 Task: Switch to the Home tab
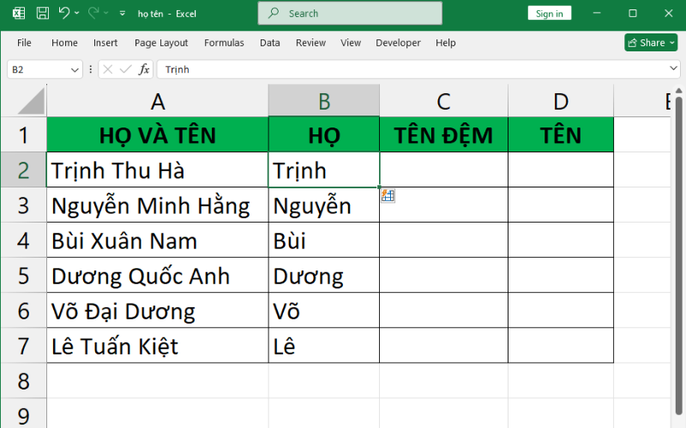pos(64,43)
